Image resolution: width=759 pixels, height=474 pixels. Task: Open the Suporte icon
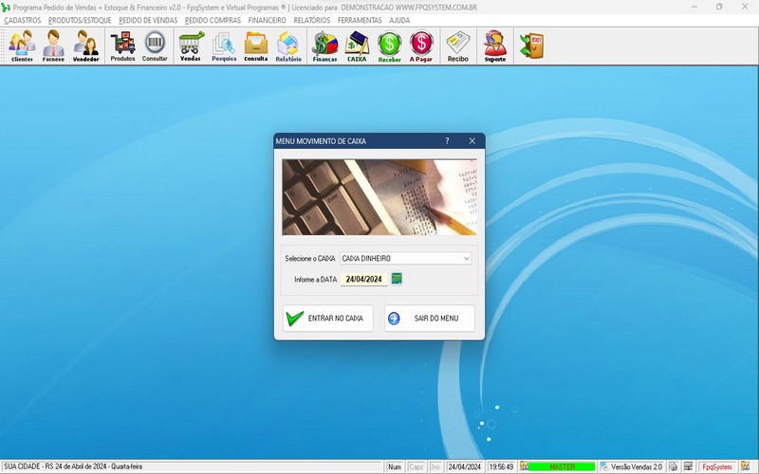point(494,46)
